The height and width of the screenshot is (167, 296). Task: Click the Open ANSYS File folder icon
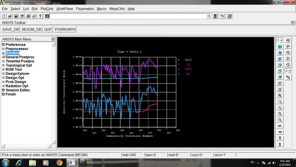coord(10,16)
